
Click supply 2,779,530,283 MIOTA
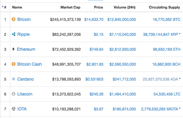coord(159,109)
